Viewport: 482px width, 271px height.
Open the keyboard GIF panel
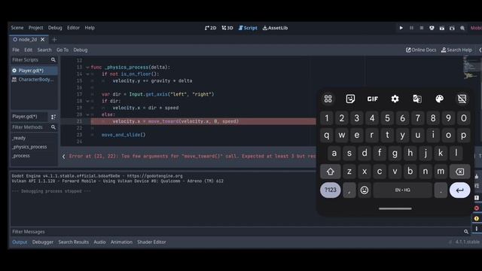coord(373,99)
